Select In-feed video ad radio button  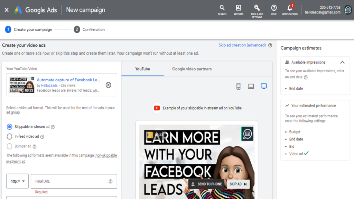coord(9,136)
